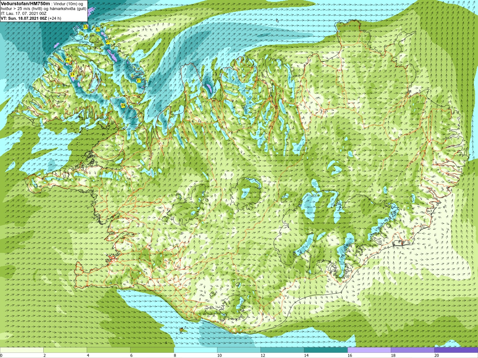Select the 4–6 m/s green legend swatch
The height and width of the screenshot is (358, 478).
coord(109,350)
